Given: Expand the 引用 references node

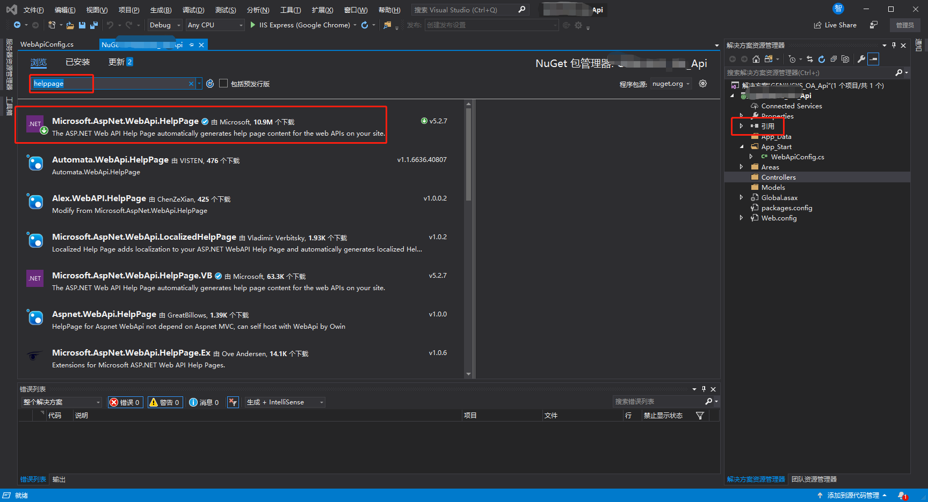Looking at the screenshot, I should pos(742,126).
